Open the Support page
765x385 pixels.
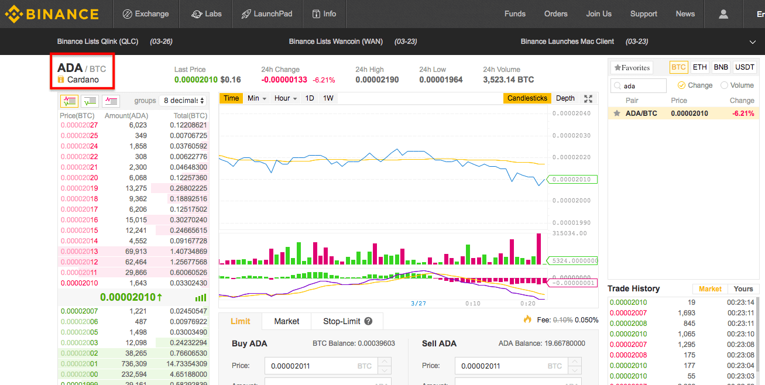click(644, 14)
